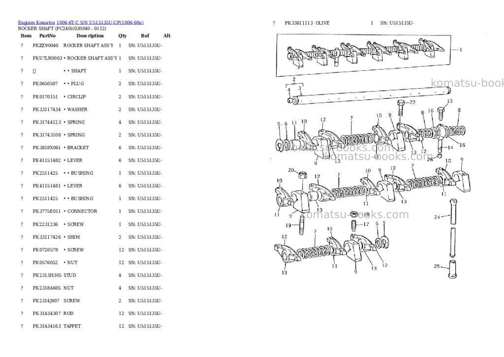Select part number PK2318A605

[x=47, y=288]
